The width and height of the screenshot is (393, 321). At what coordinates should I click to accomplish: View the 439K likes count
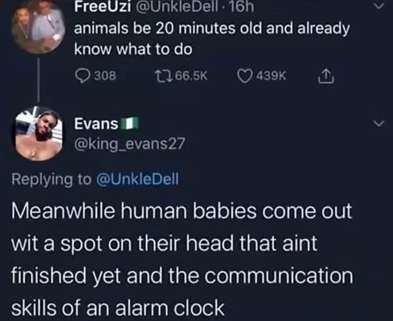[271, 76]
